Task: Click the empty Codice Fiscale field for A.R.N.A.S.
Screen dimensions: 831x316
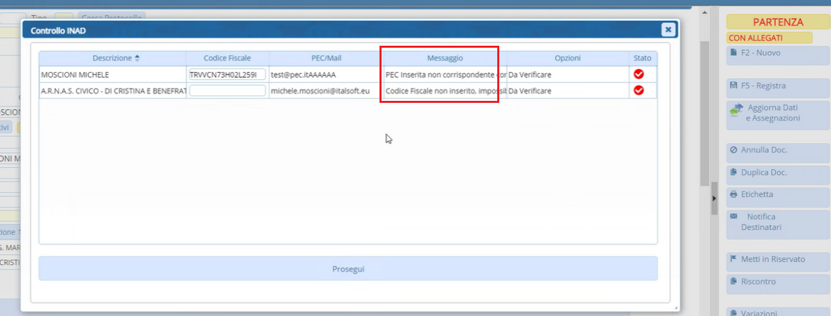Action: click(x=227, y=91)
